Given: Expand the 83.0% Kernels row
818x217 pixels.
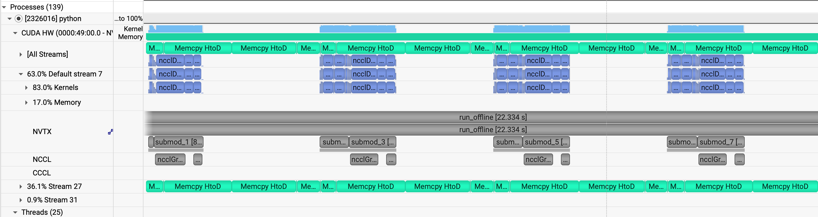Looking at the screenshot, I should tap(26, 88).
